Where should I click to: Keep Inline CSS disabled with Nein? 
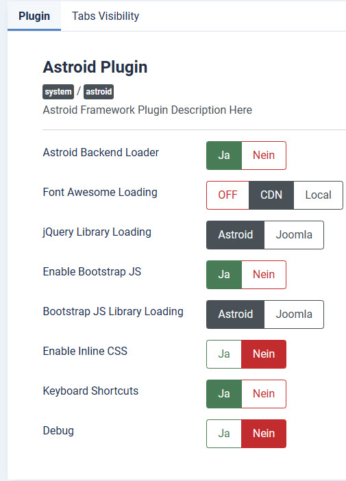pos(264,354)
